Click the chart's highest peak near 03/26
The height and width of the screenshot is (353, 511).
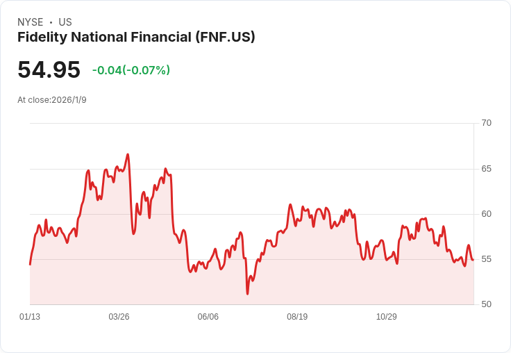click(x=128, y=154)
